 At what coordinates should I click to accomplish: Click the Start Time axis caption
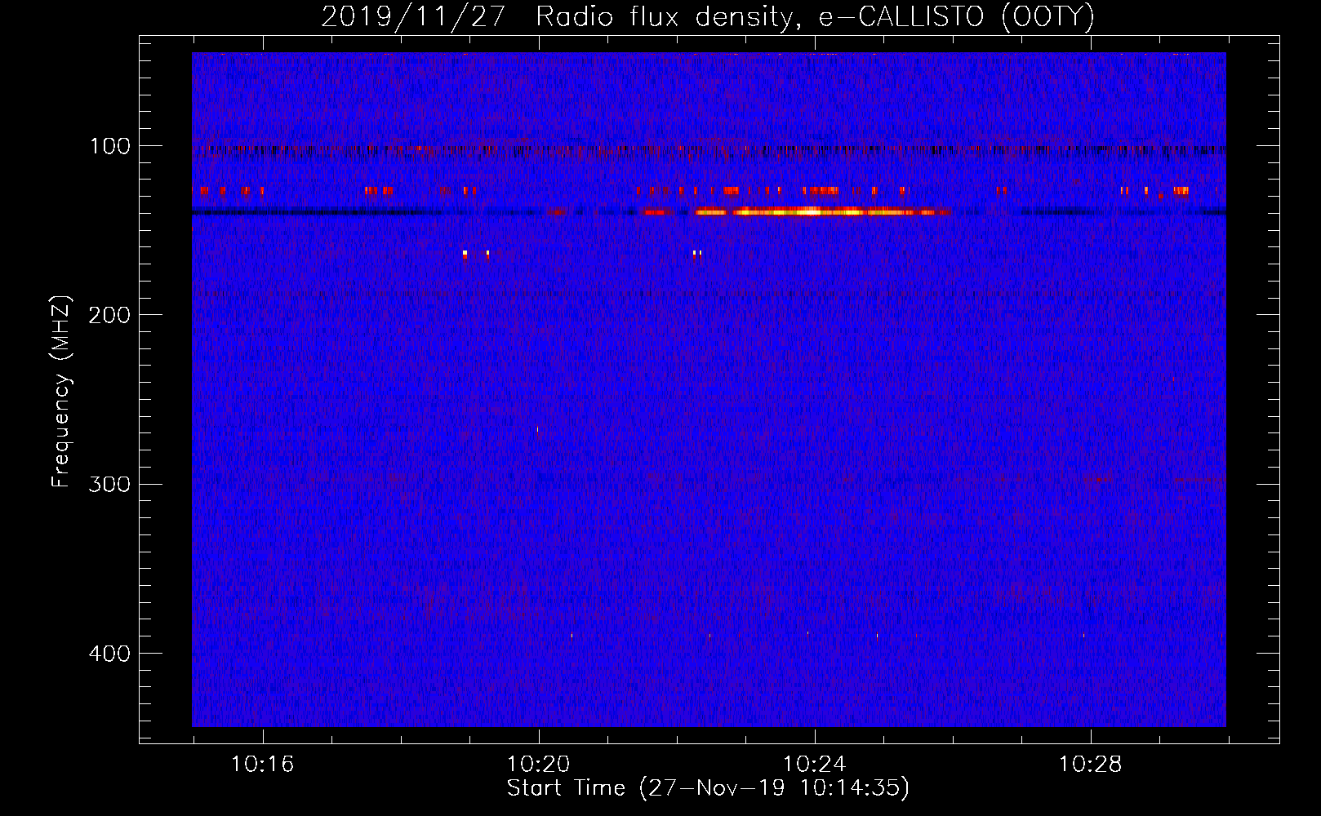tap(708, 788)
